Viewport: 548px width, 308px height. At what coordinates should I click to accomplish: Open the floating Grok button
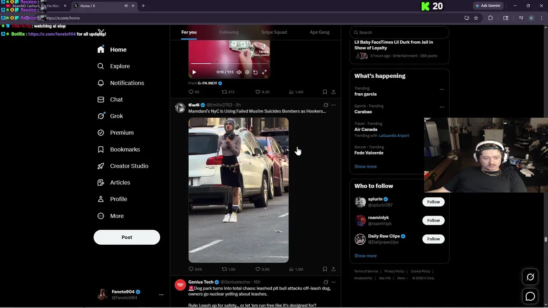pos(530,277)
